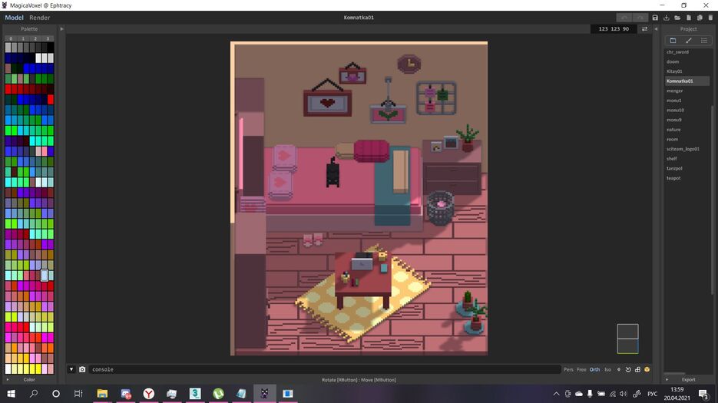
Task: Open the brush view in Project panel
Action: tap(689, 40)
